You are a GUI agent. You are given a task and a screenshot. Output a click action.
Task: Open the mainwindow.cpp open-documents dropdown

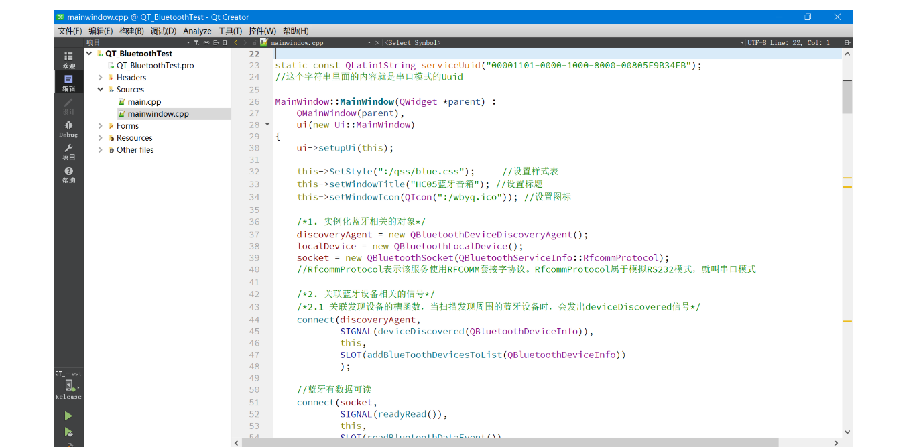pos(369,42)
